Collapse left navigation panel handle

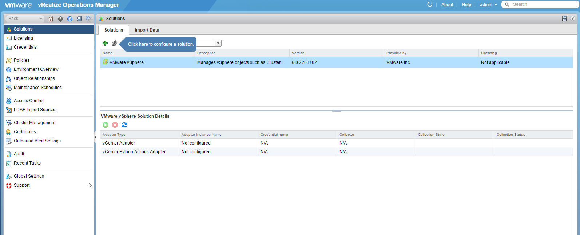coord(95,137)
